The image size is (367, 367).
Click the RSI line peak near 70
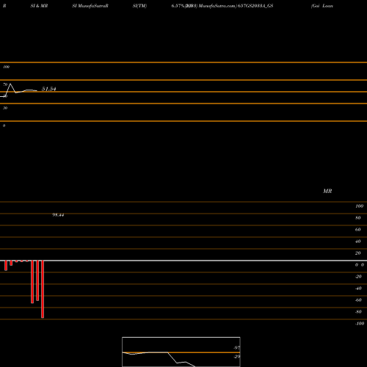click(10, 84)
